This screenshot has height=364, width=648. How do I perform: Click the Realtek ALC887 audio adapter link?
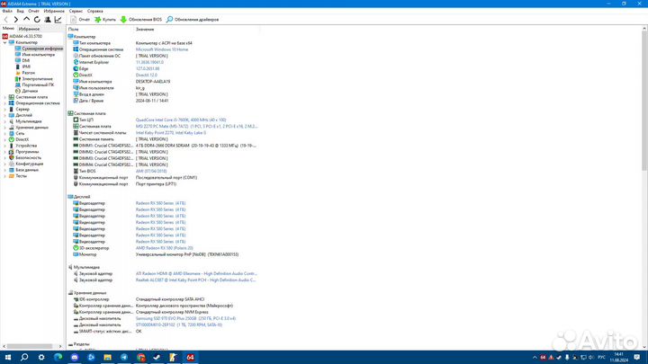(196, 280)
